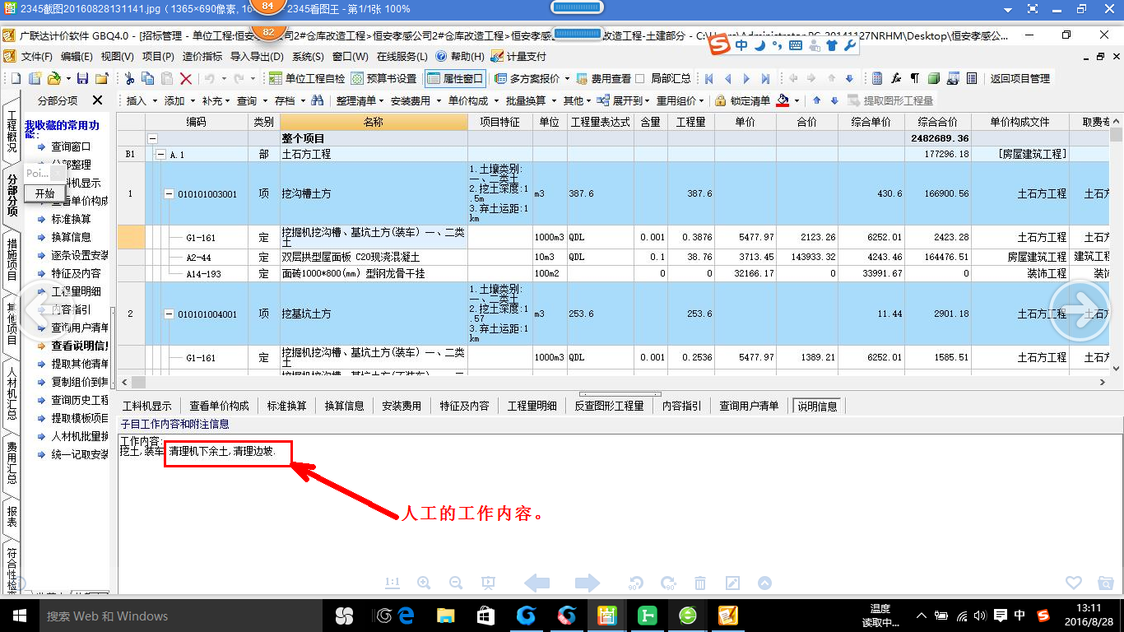
Task: Show previous image with left arrow
Action: click(x=537, y=583)
